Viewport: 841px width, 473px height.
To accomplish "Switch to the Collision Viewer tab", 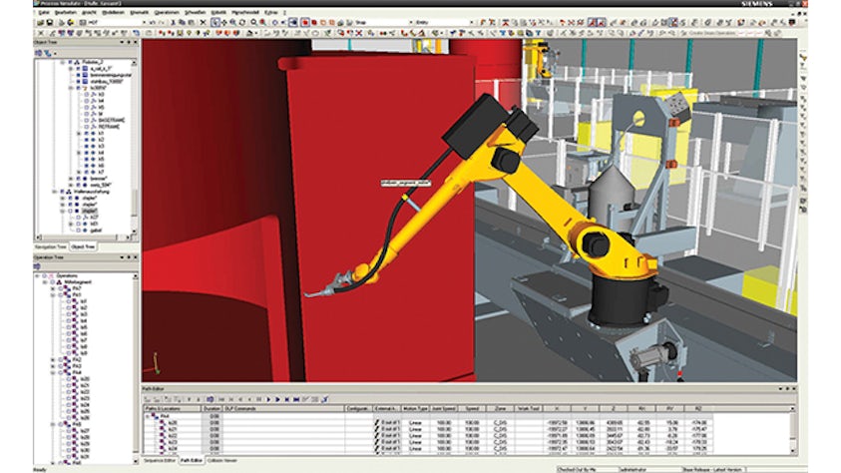I will pyautogui.click(x=222, y=461).
